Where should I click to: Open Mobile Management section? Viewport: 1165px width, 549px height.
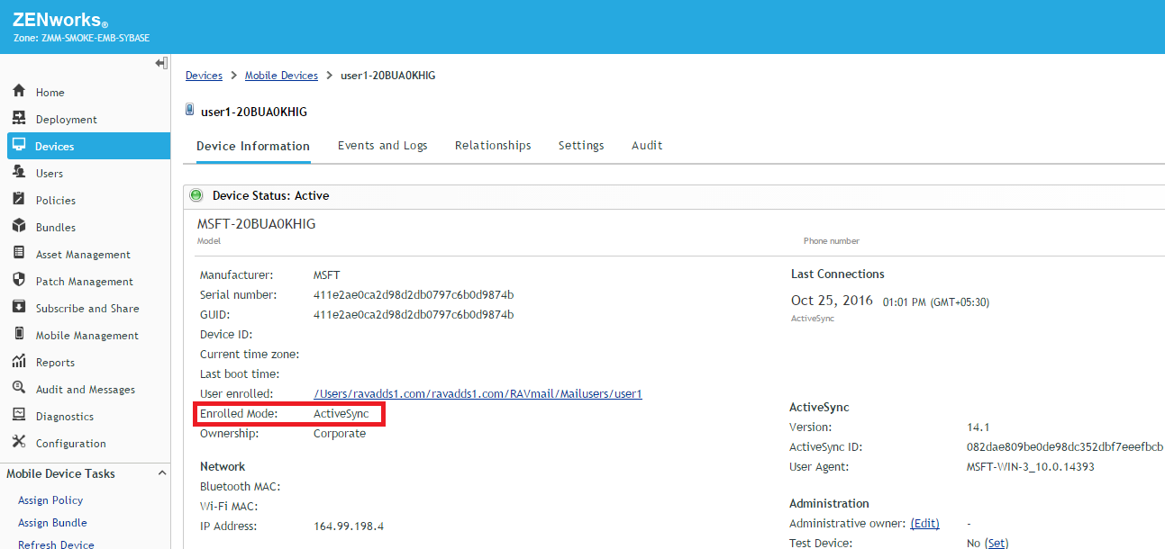click(x=87, y=336)
